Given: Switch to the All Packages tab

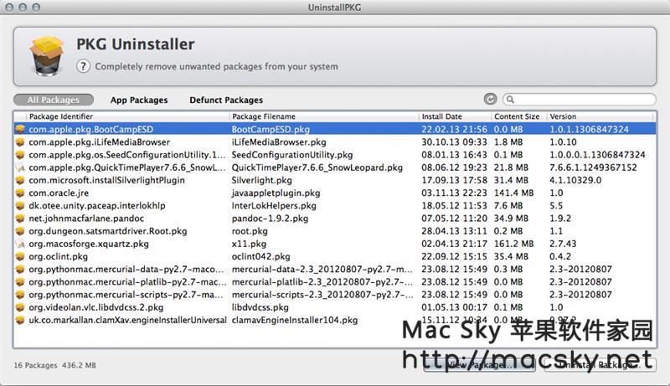Looking at the screenshot, I should (x=54, y=100).
